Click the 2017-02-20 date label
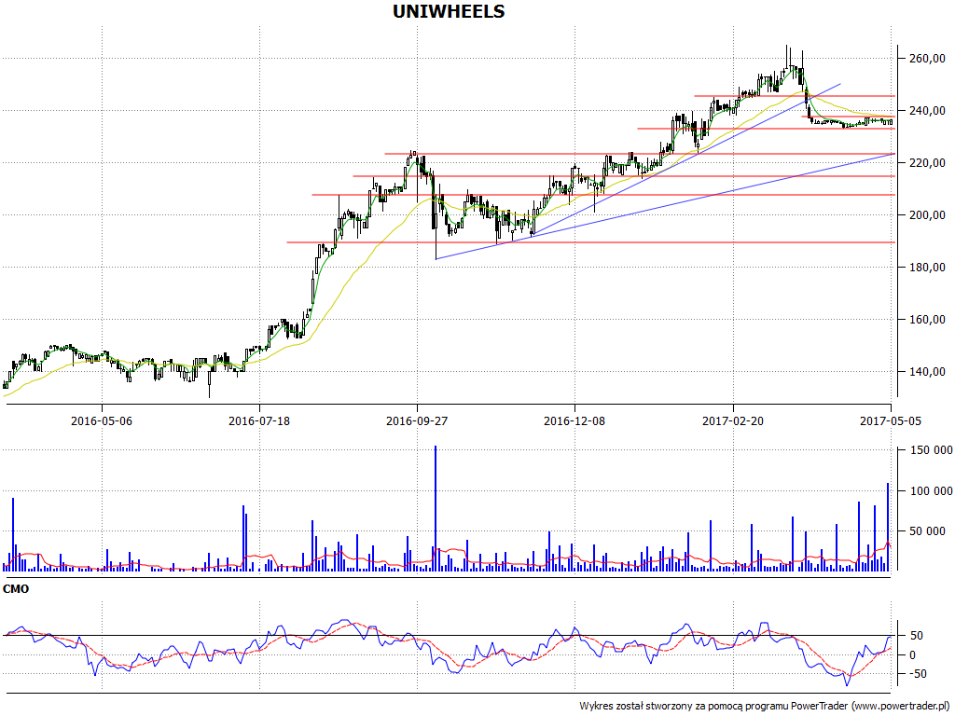The height and width of the screenshot is (716, 955). (733, 420)
